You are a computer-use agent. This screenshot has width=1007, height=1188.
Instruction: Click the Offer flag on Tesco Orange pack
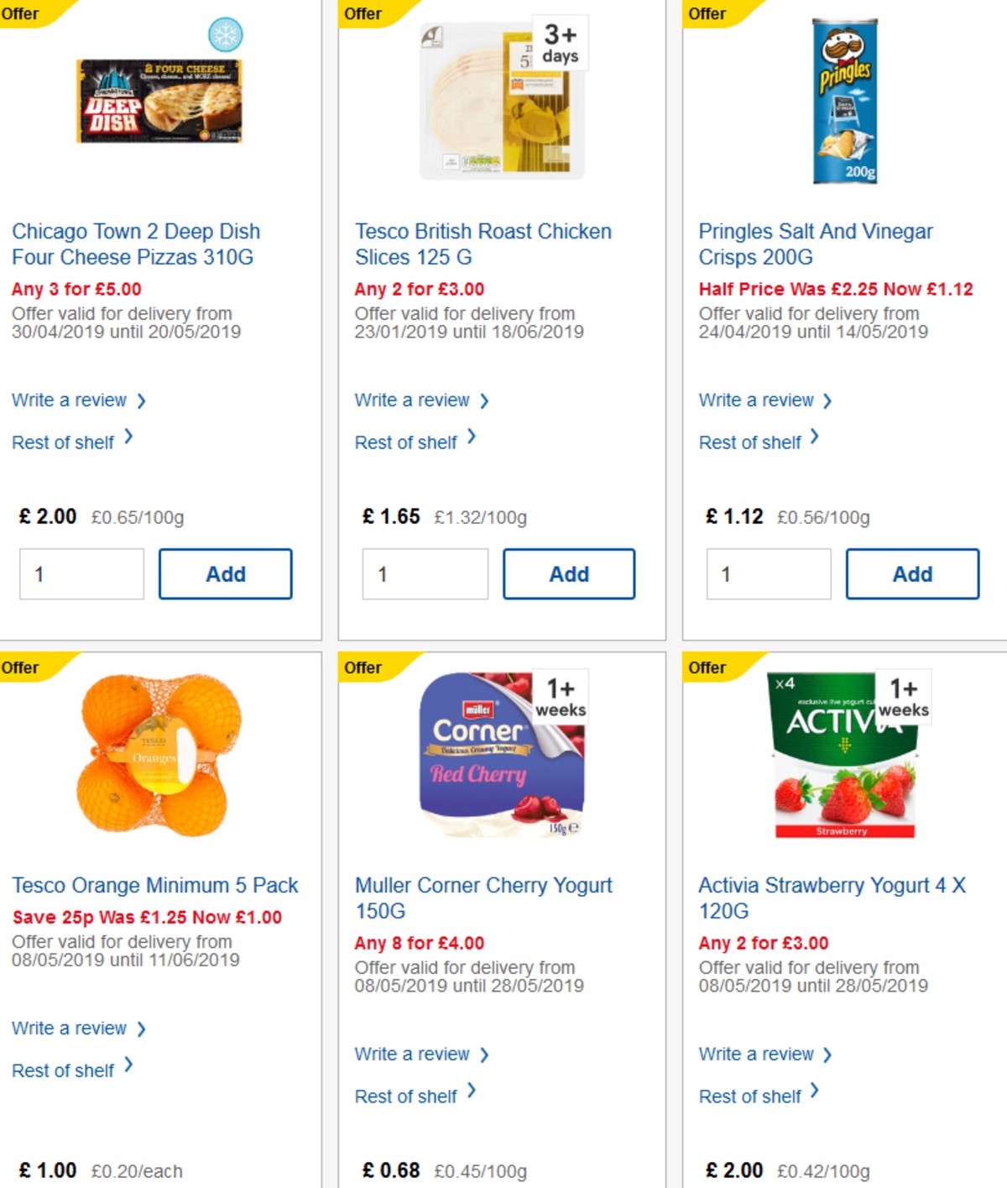(20, 667)
